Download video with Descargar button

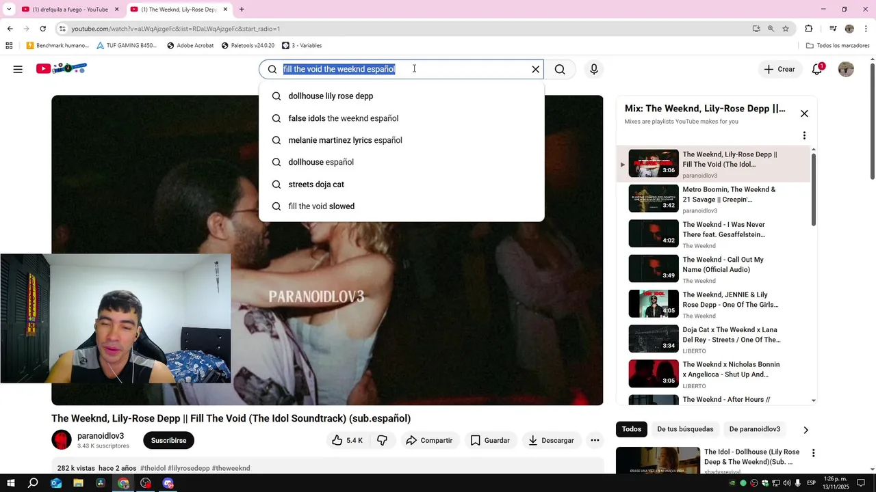tap(551, 441)
